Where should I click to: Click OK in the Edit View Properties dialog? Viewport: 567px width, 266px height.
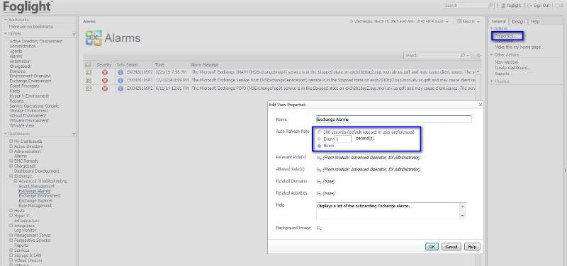tap(432, 247)
